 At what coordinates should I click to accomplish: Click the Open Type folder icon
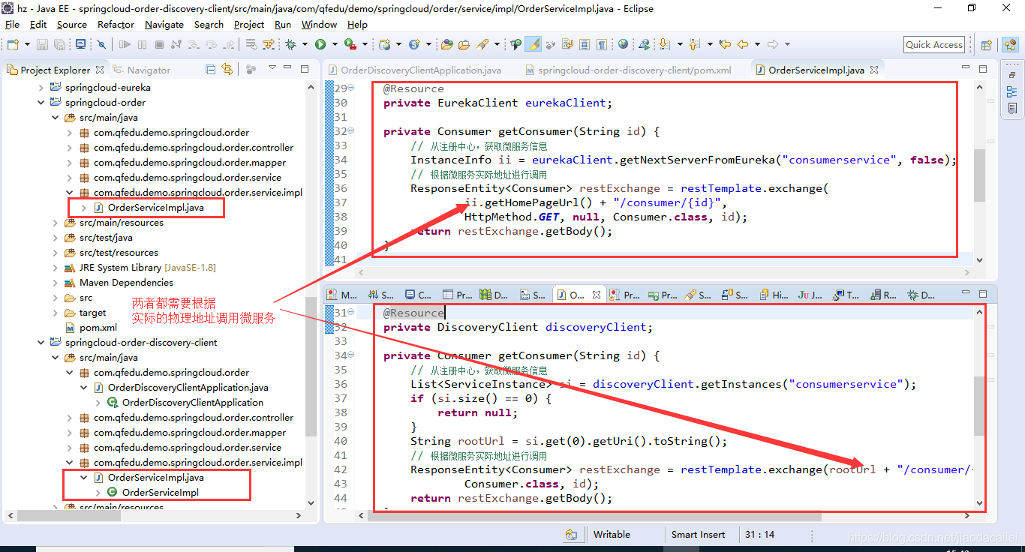coord(447,44)
